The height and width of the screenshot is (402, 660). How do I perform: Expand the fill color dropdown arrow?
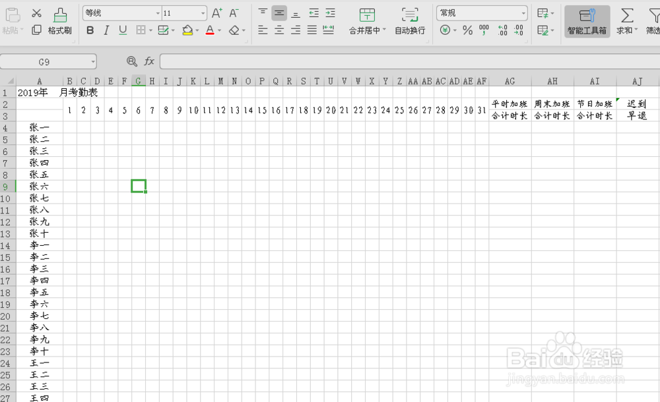tap(197, 30)
